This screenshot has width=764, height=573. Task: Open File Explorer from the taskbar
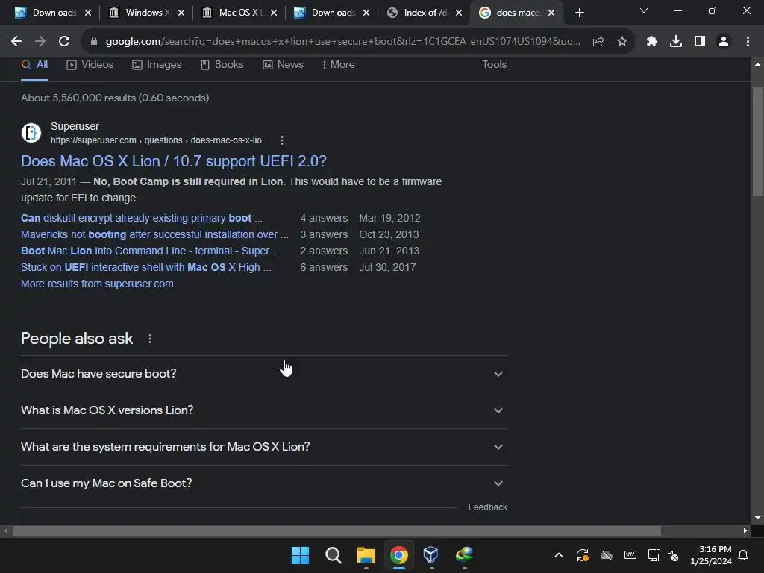(366, 555)
